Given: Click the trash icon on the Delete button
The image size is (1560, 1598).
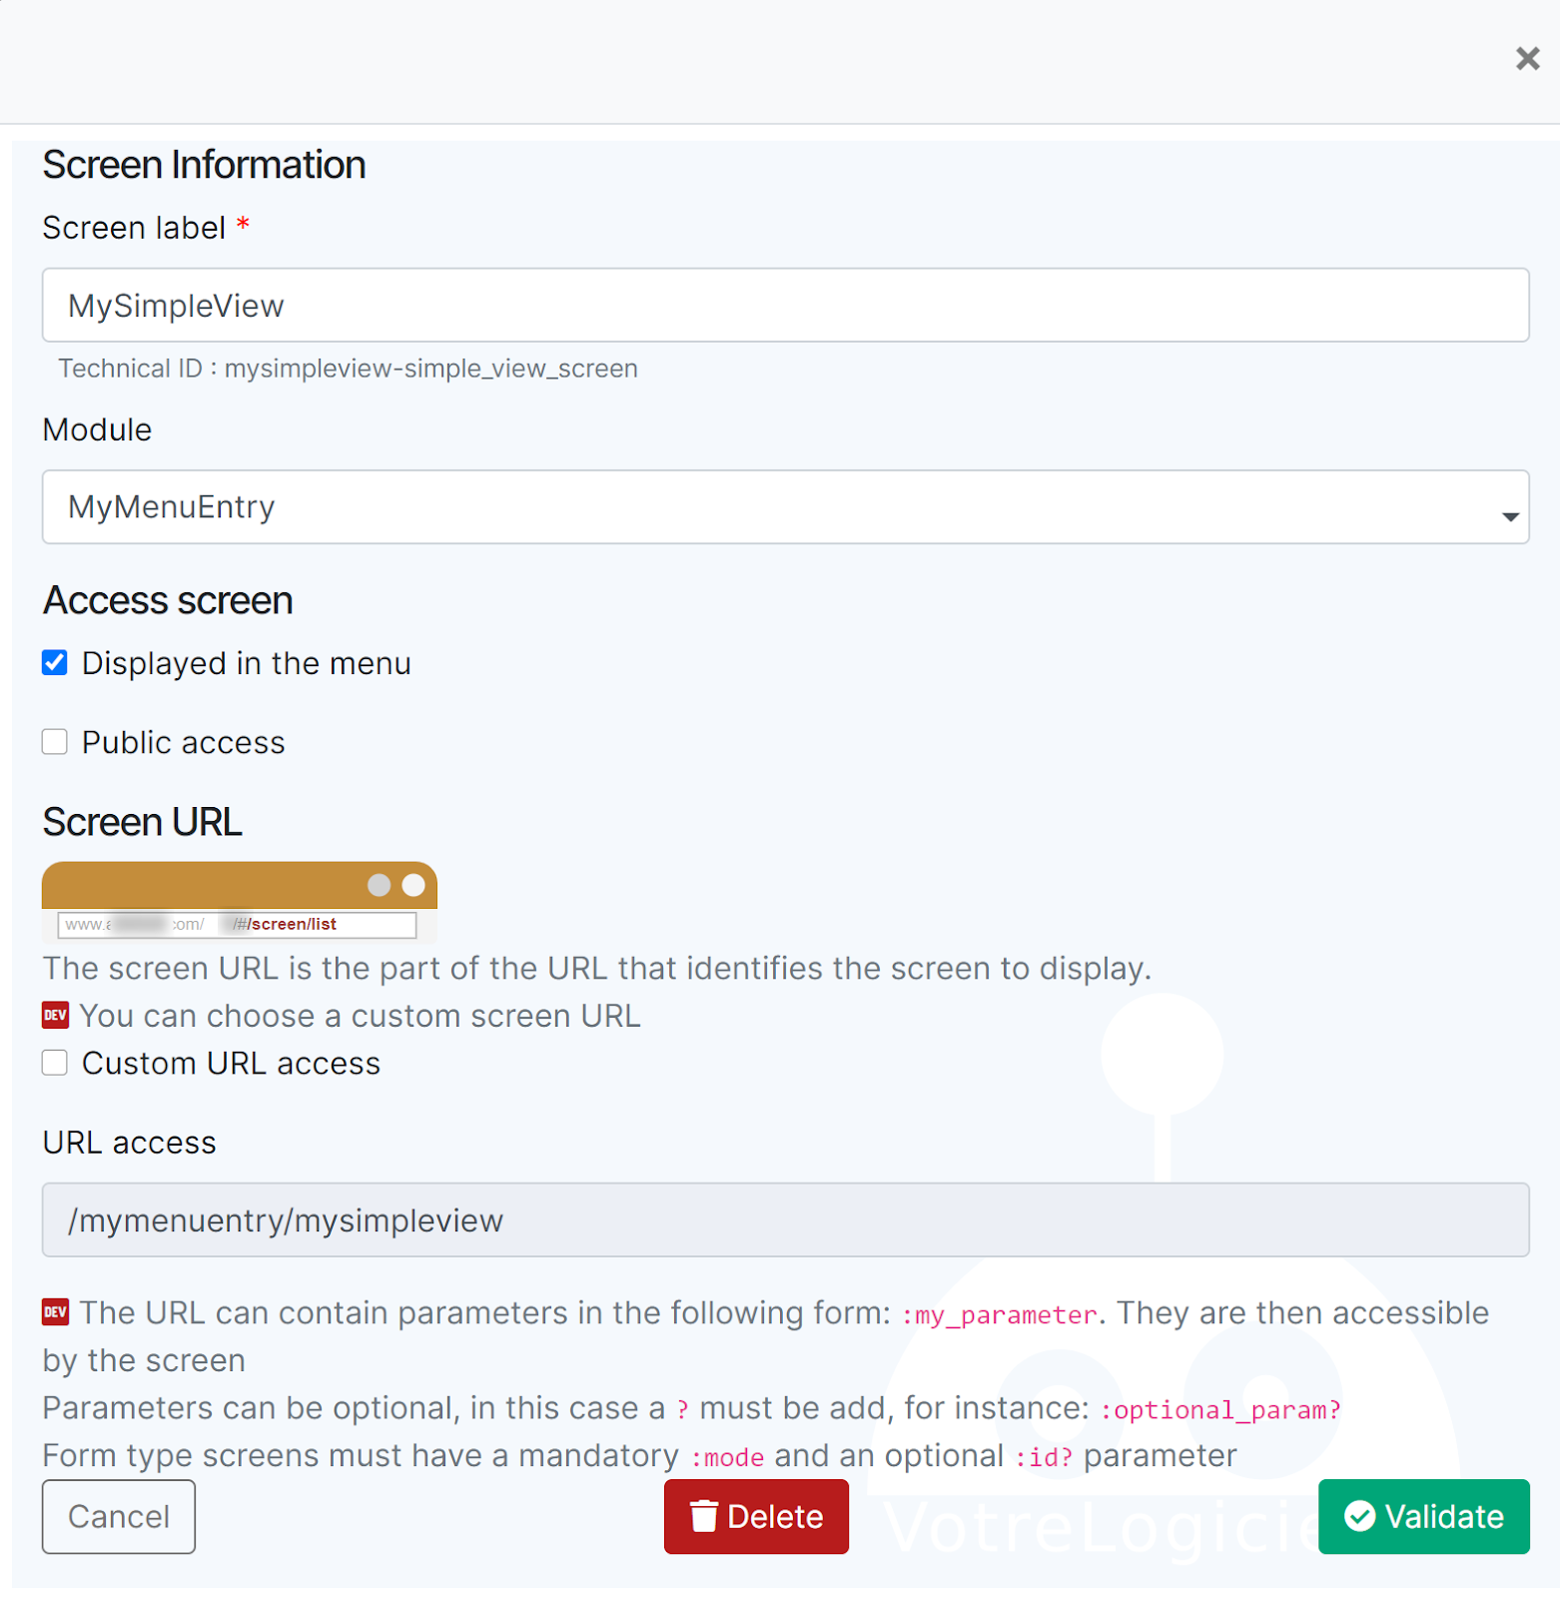Looking at the screenshot, I should [704, 1516].
